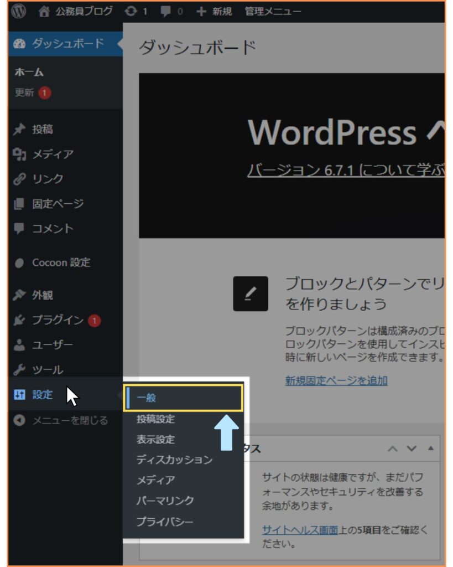
Task: Open the 公務員ブログ site name link
Action: [x=84, y=12]
